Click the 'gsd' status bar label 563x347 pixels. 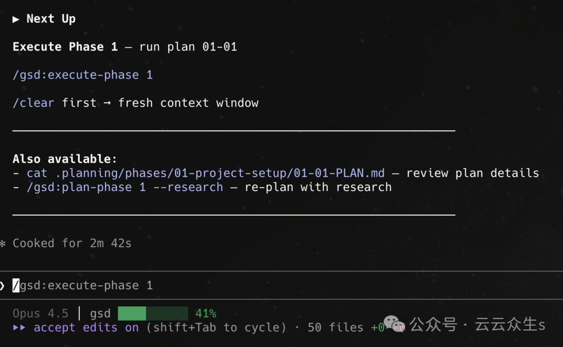(100, 314)
